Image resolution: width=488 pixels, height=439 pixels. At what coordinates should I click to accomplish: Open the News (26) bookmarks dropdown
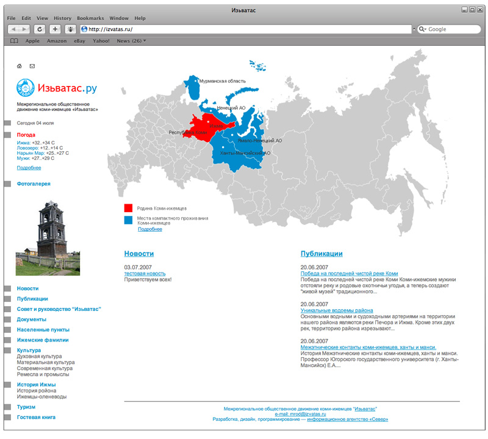point(131,41)
